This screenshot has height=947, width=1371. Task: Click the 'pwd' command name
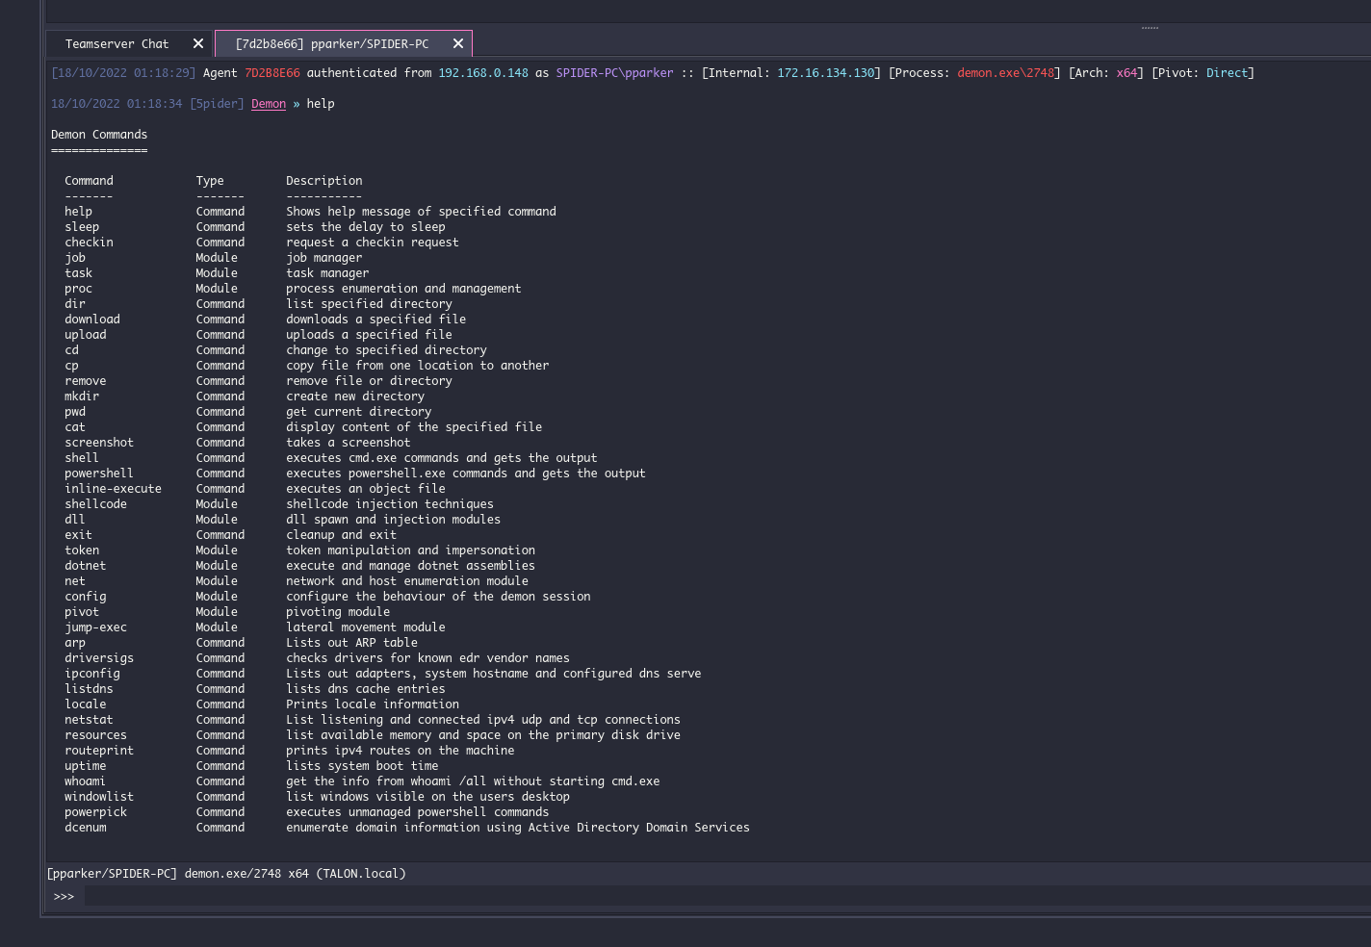[75, 412]
